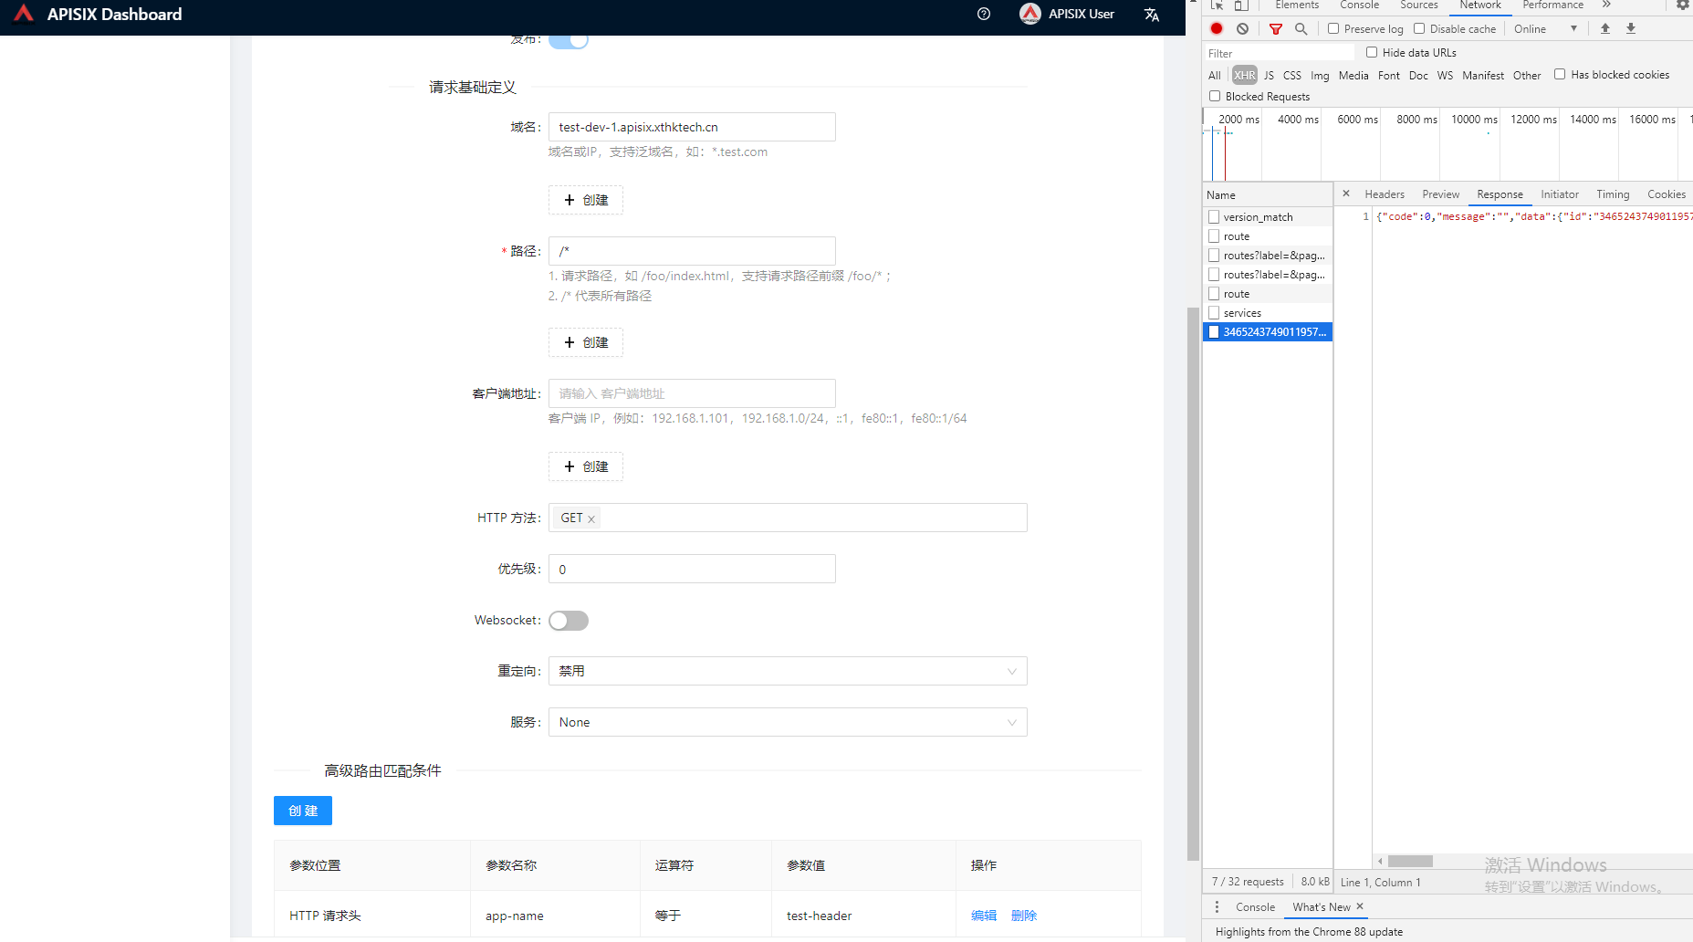Switch to the Headers tab

click(x=1385, y=194)
